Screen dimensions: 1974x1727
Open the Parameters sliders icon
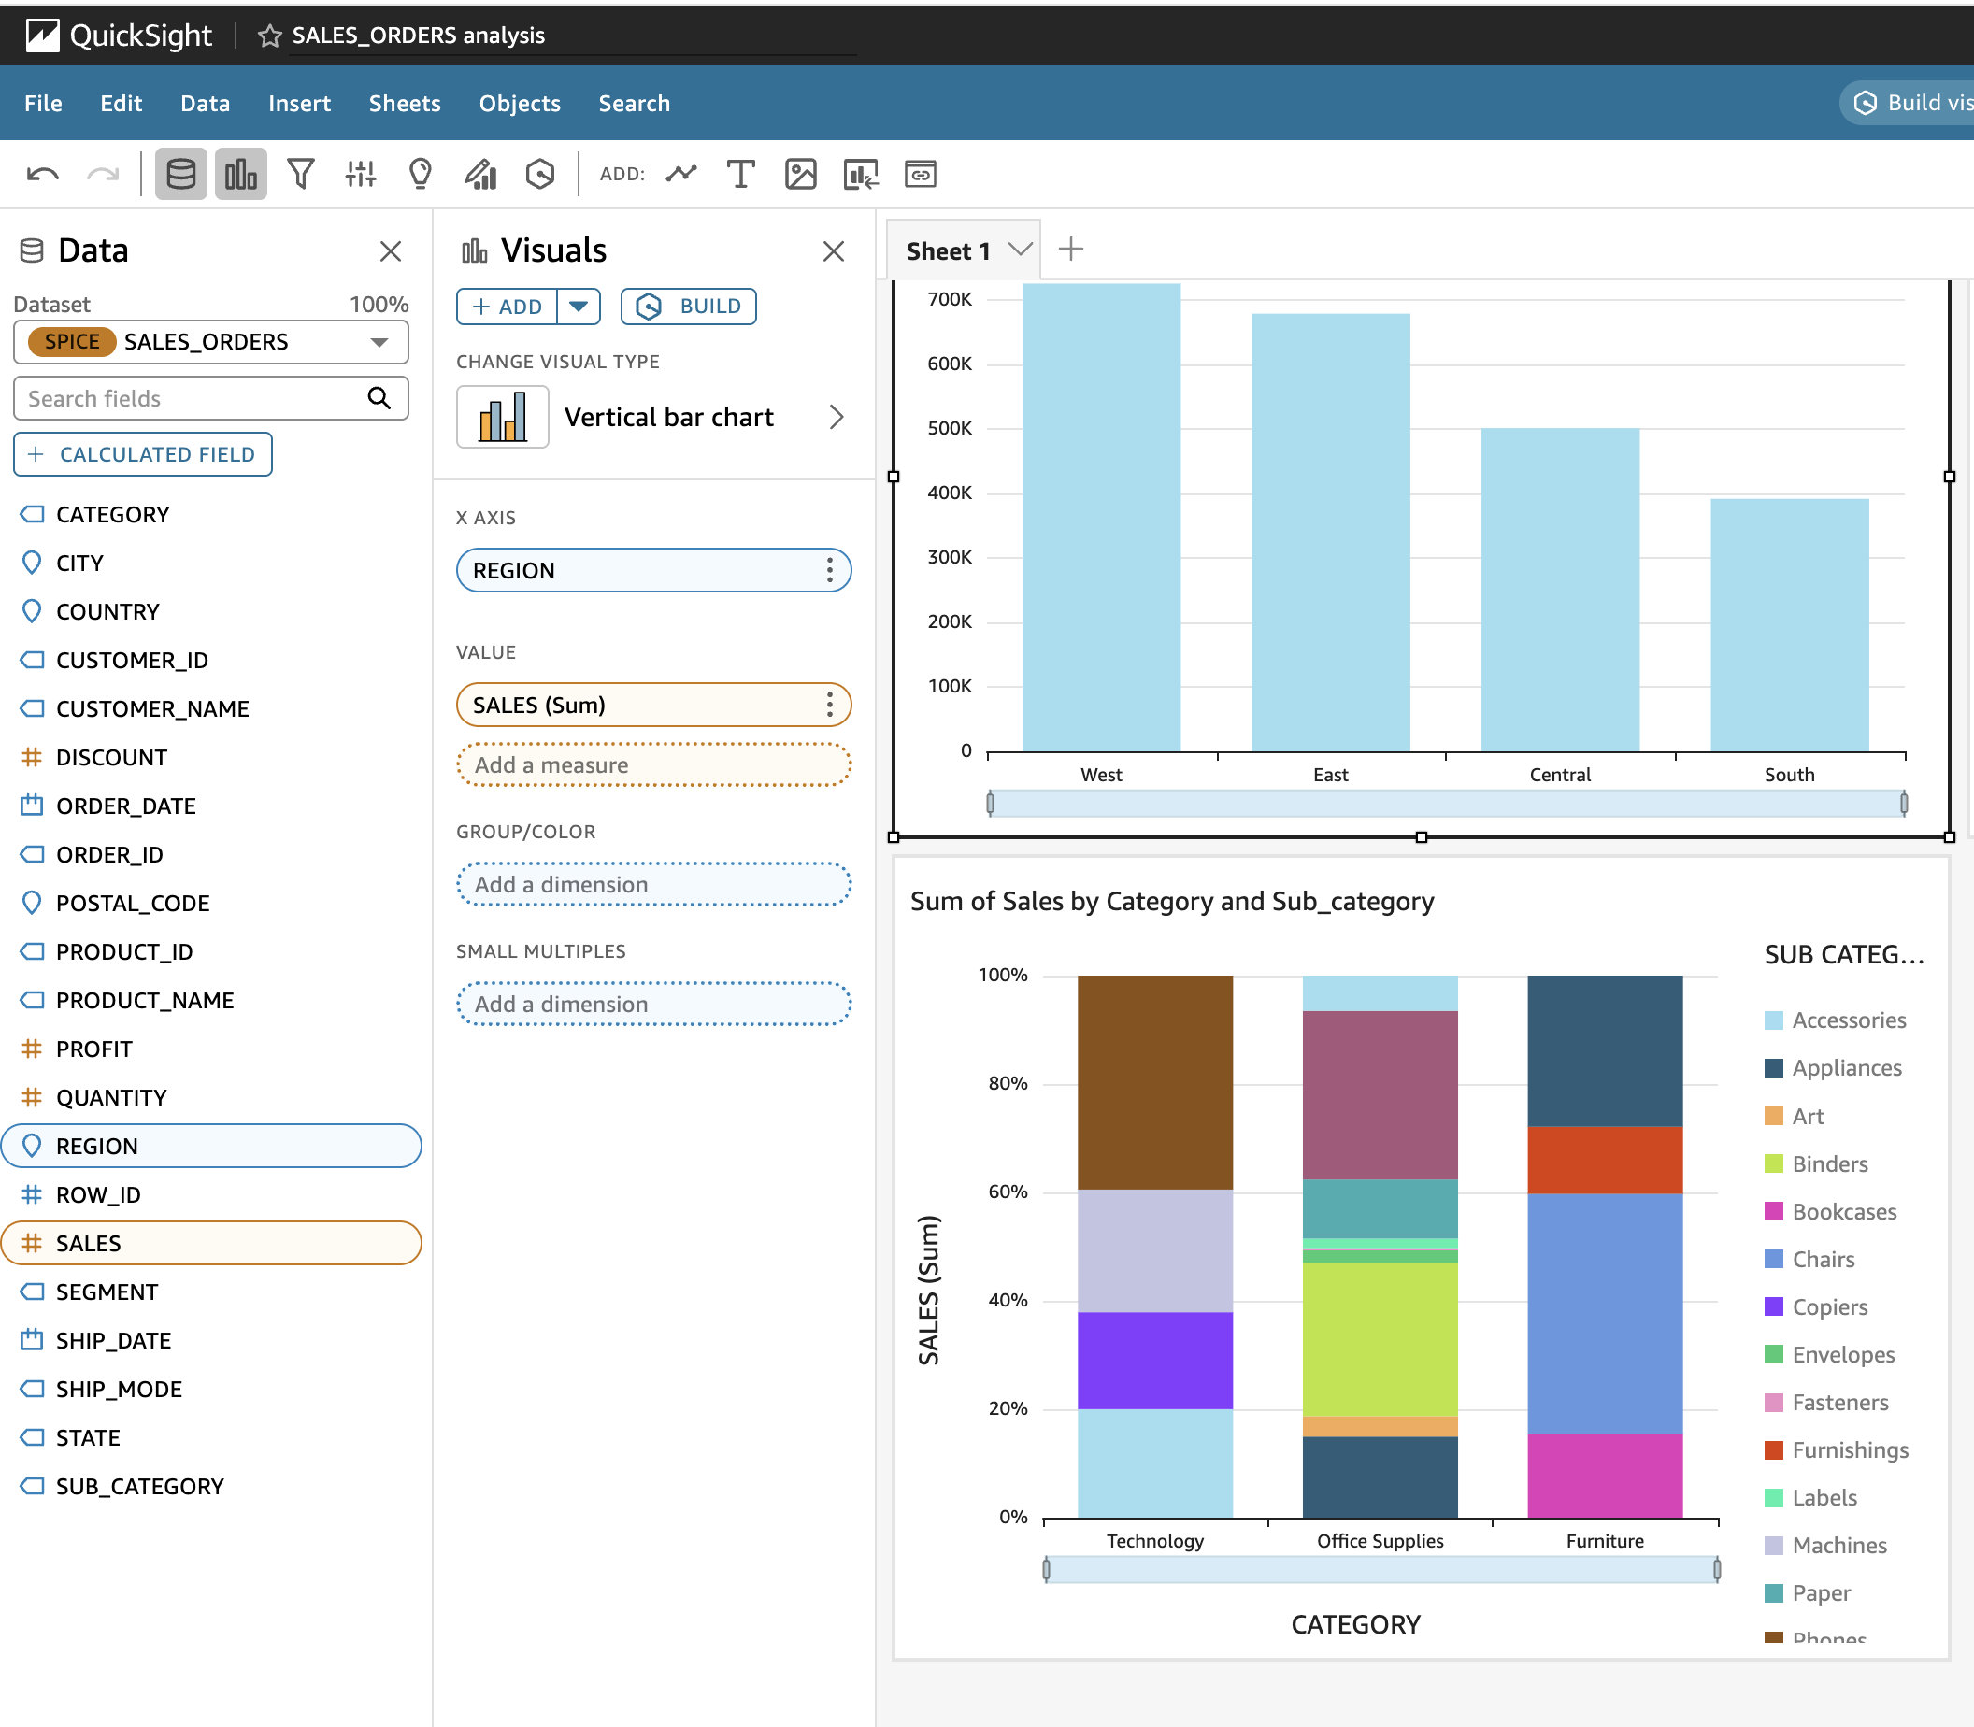click(361, 175)
